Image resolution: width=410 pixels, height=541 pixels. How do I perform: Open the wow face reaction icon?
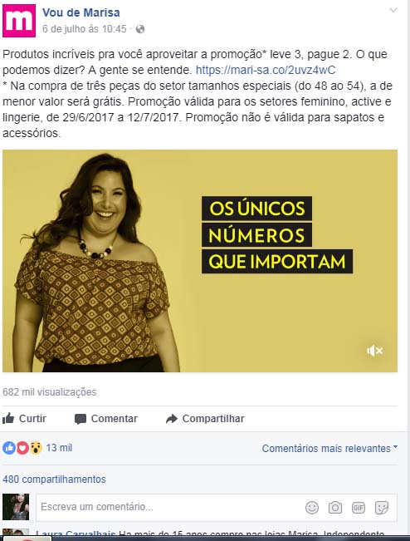pos(36,448)
